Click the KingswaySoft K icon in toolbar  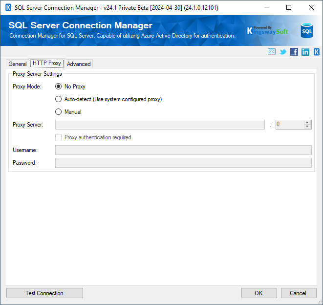(317, 52)
